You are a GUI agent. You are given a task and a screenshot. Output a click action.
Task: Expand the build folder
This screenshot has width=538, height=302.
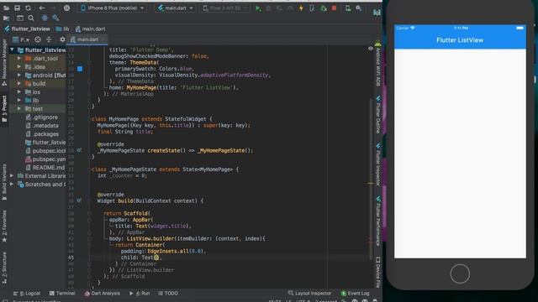(x=18, y=84)
